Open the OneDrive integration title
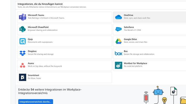186x104 pixels. 128,15
